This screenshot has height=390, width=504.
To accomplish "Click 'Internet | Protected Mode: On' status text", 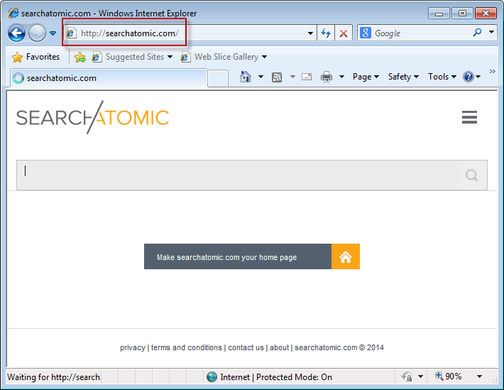I will [x=276, y=377].
